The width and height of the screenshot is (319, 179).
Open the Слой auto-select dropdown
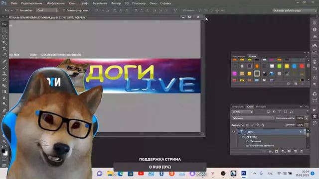[47, 10]
